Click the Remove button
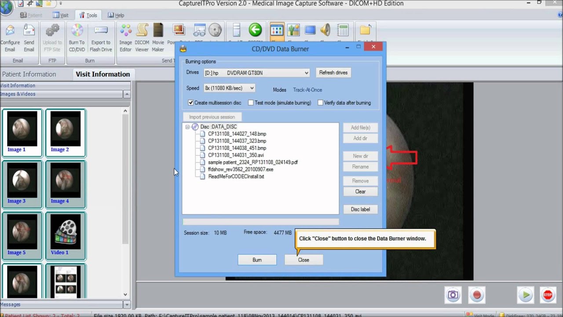 coord(360,181)
